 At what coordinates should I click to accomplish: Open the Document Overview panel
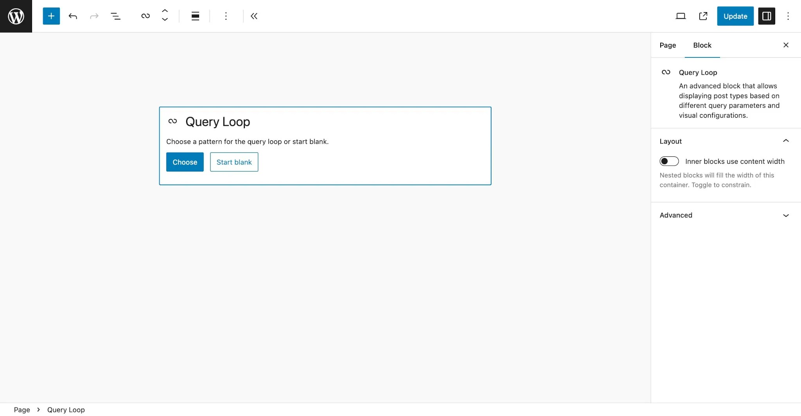click(116, 16)
